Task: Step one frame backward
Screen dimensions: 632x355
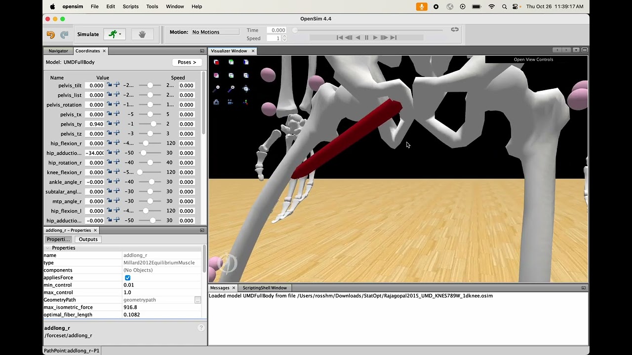Action: [x=349, y=37]
